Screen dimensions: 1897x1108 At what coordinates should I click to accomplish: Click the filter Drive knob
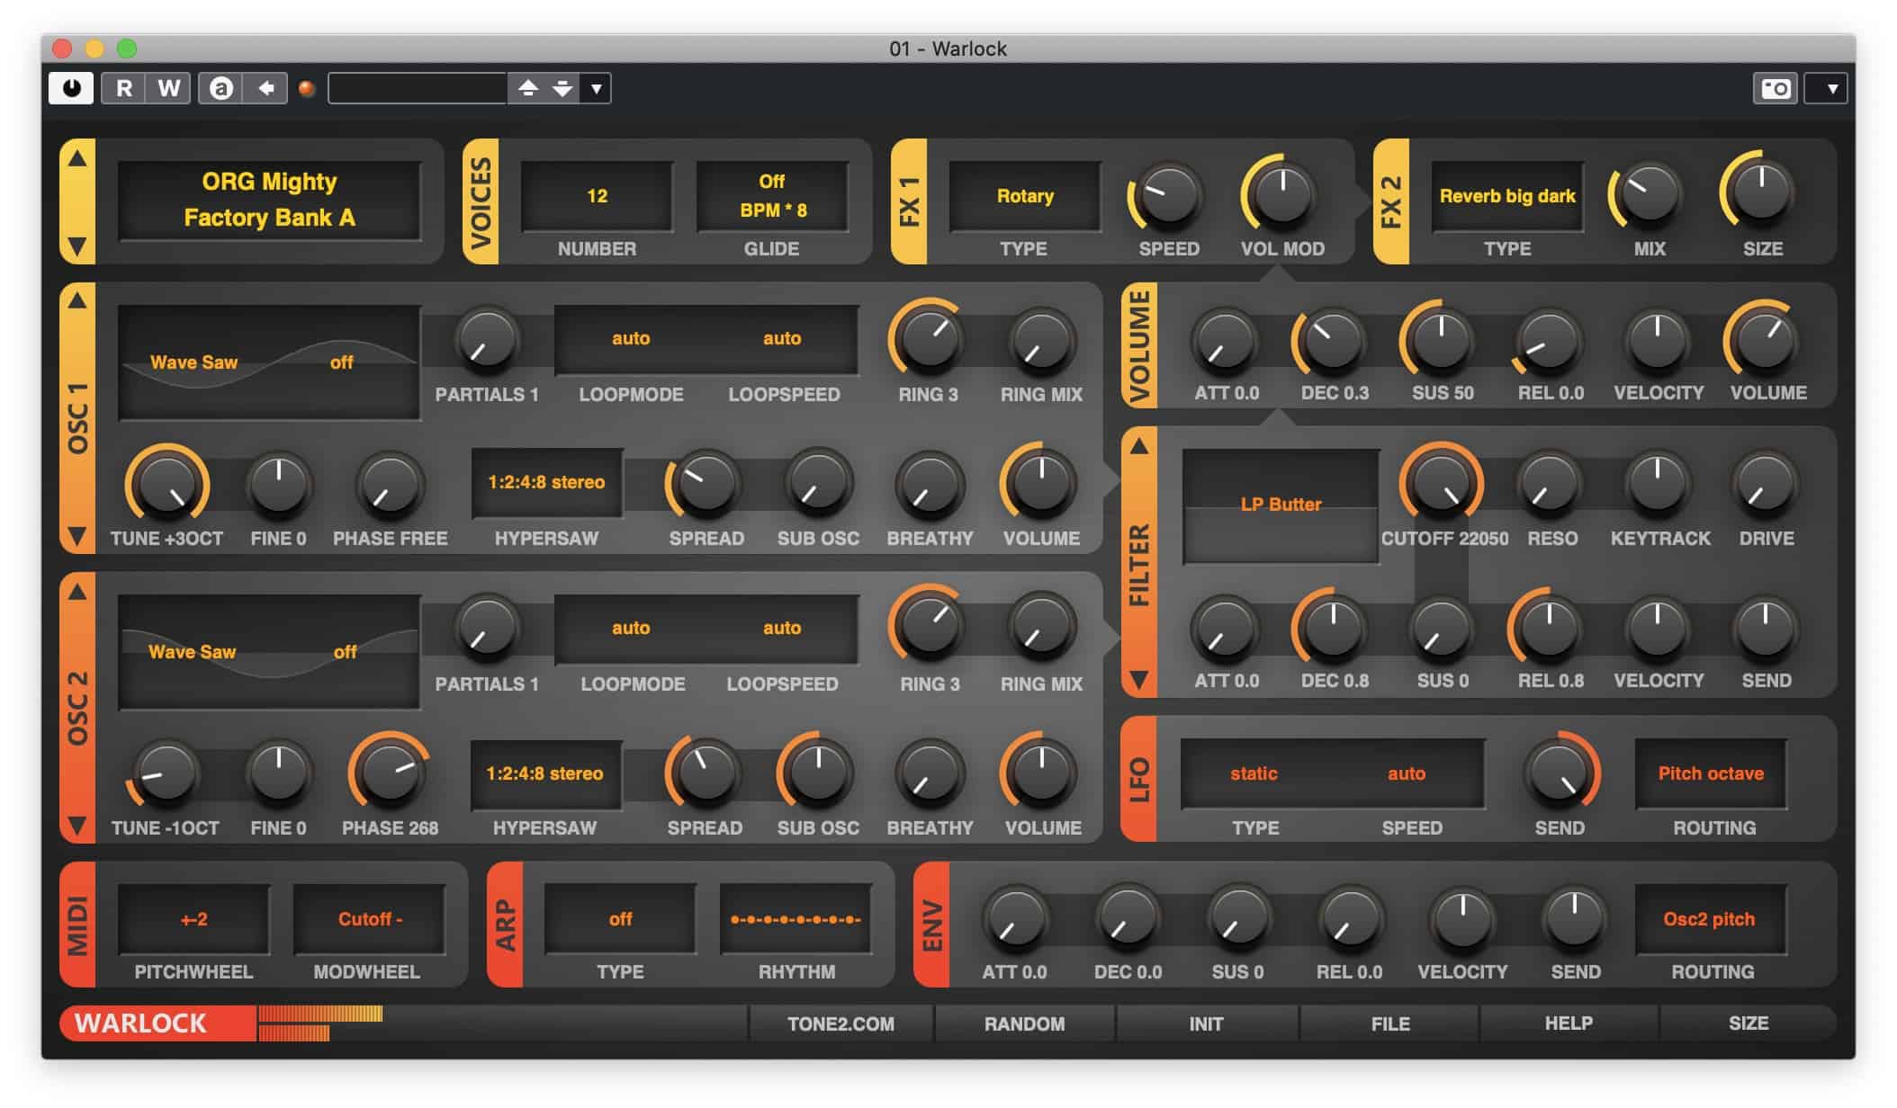click(x=1766, y=486)
